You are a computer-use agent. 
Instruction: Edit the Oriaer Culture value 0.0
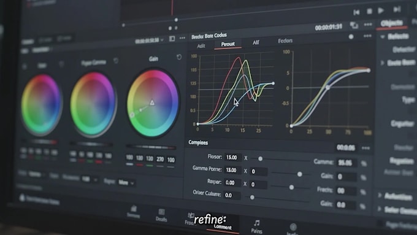232,195
